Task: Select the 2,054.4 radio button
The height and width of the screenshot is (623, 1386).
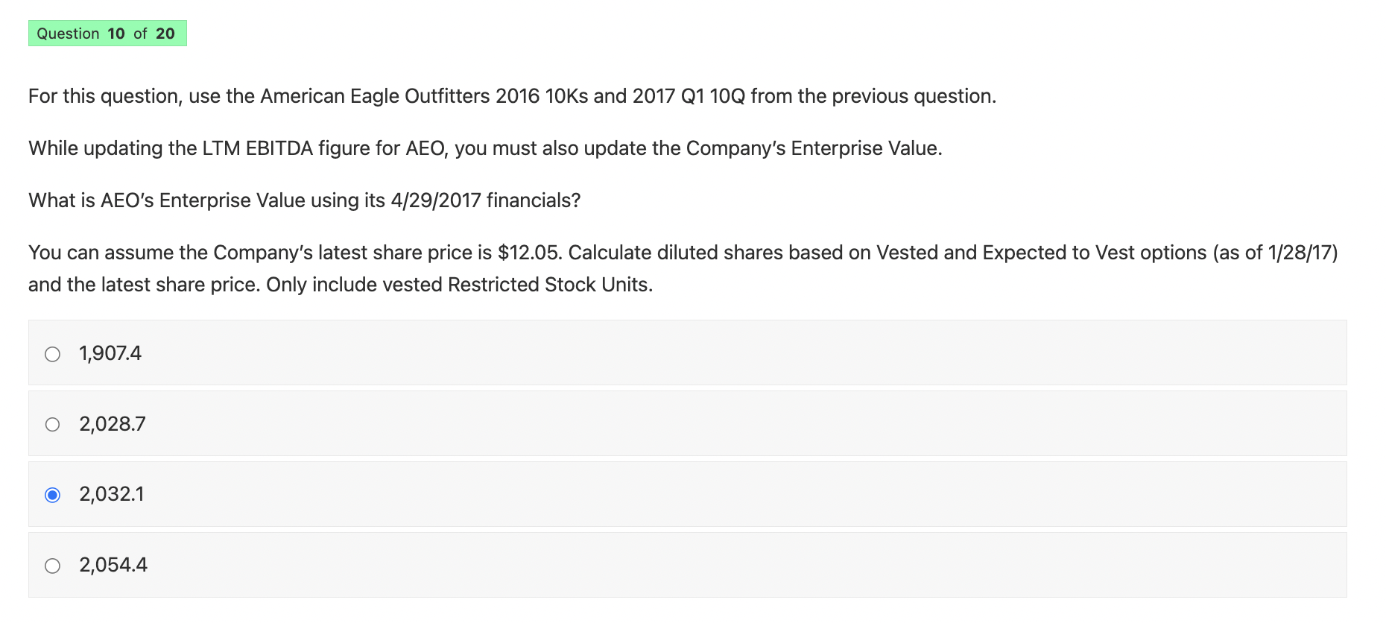Action: [x=52, y=566]
